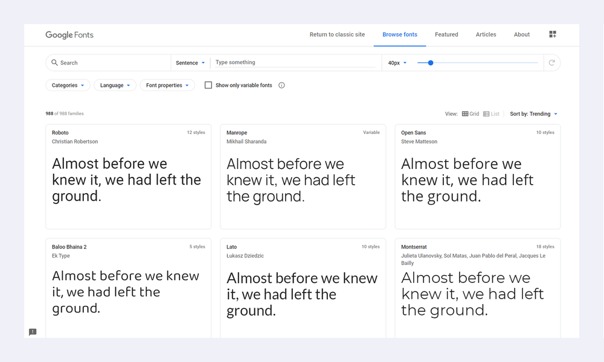Open the Sentence preview type dropdown
The height and width of the screenshot is (362, 604).
tap(190, 63)
